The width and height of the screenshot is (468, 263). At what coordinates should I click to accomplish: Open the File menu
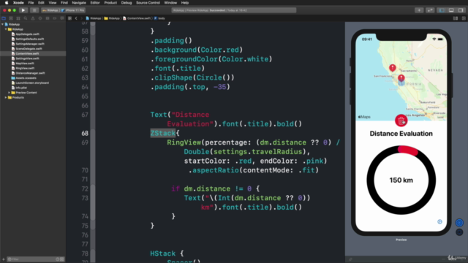(x=31, y=3)
